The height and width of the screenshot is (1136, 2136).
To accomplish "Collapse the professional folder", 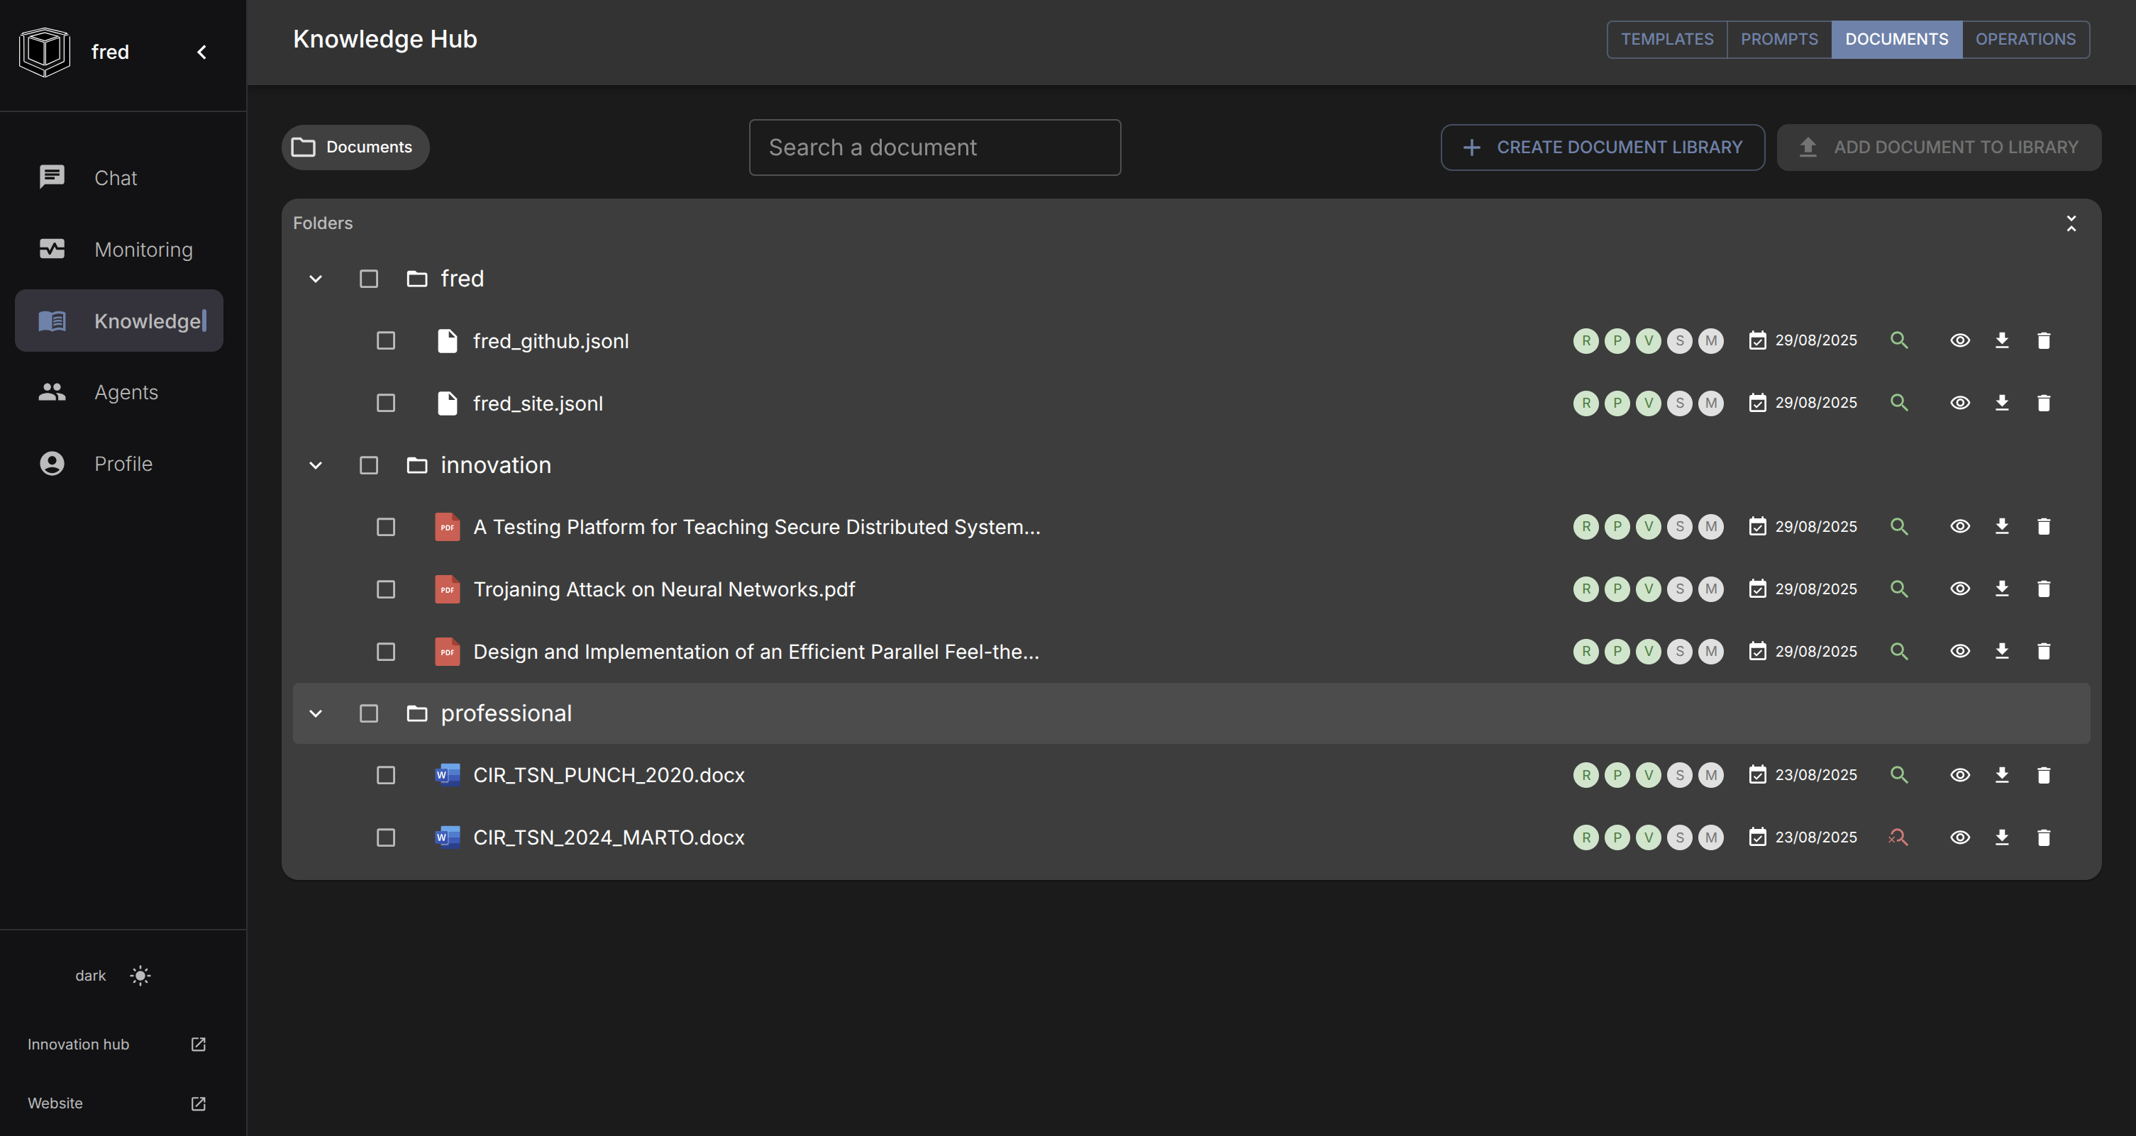I will pos(316,713).
